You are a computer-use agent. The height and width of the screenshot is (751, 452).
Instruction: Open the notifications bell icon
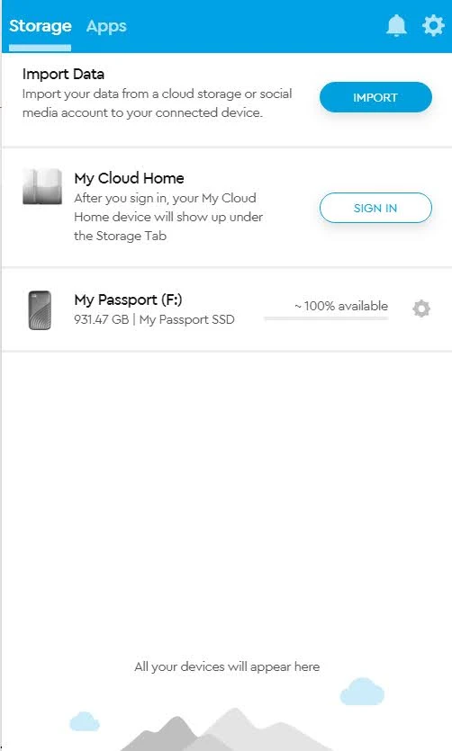click(x=396, y=25)
